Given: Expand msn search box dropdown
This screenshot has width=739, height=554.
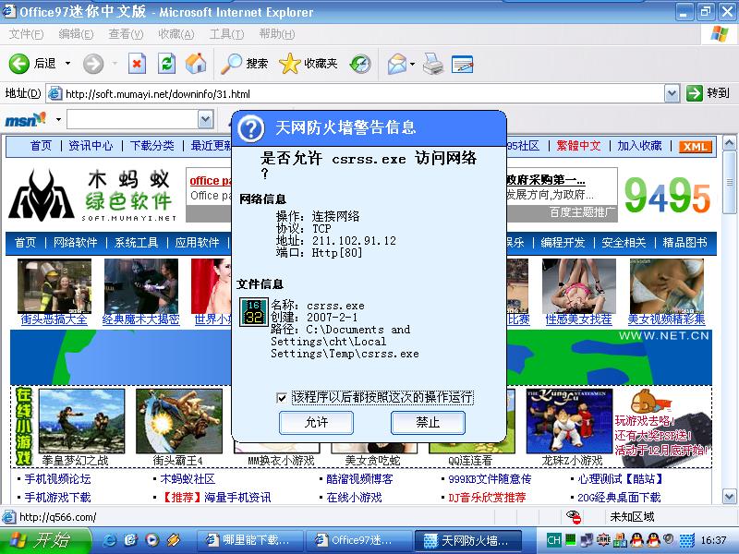Looking at the screenshot, I should pyautogui.click(x=205, y=119).
